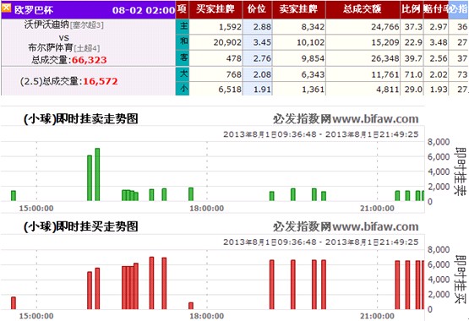Click the first green bar before 15:00:00
Image resolution: width=469 pixels, height=321 pixels.
[x=14, y=196]
